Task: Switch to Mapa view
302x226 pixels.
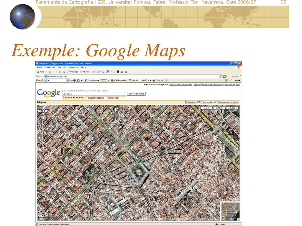Action: (x=206, y=108)
